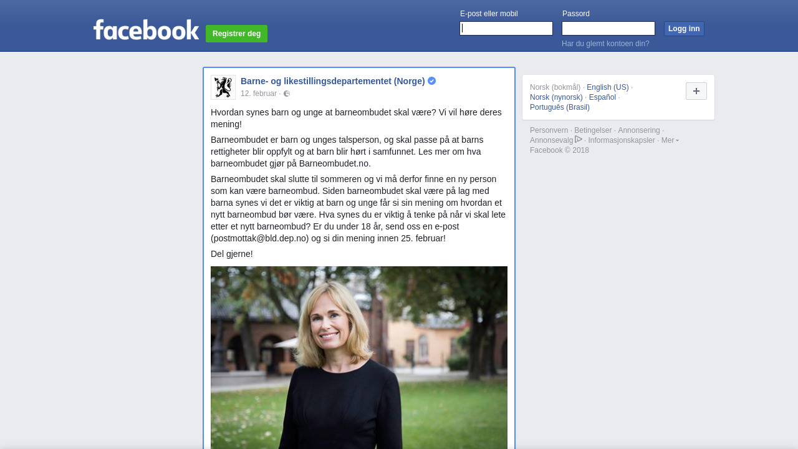Select Português (Brasil) language
This screenshot has width=798, height=449.
pos(560,107)
